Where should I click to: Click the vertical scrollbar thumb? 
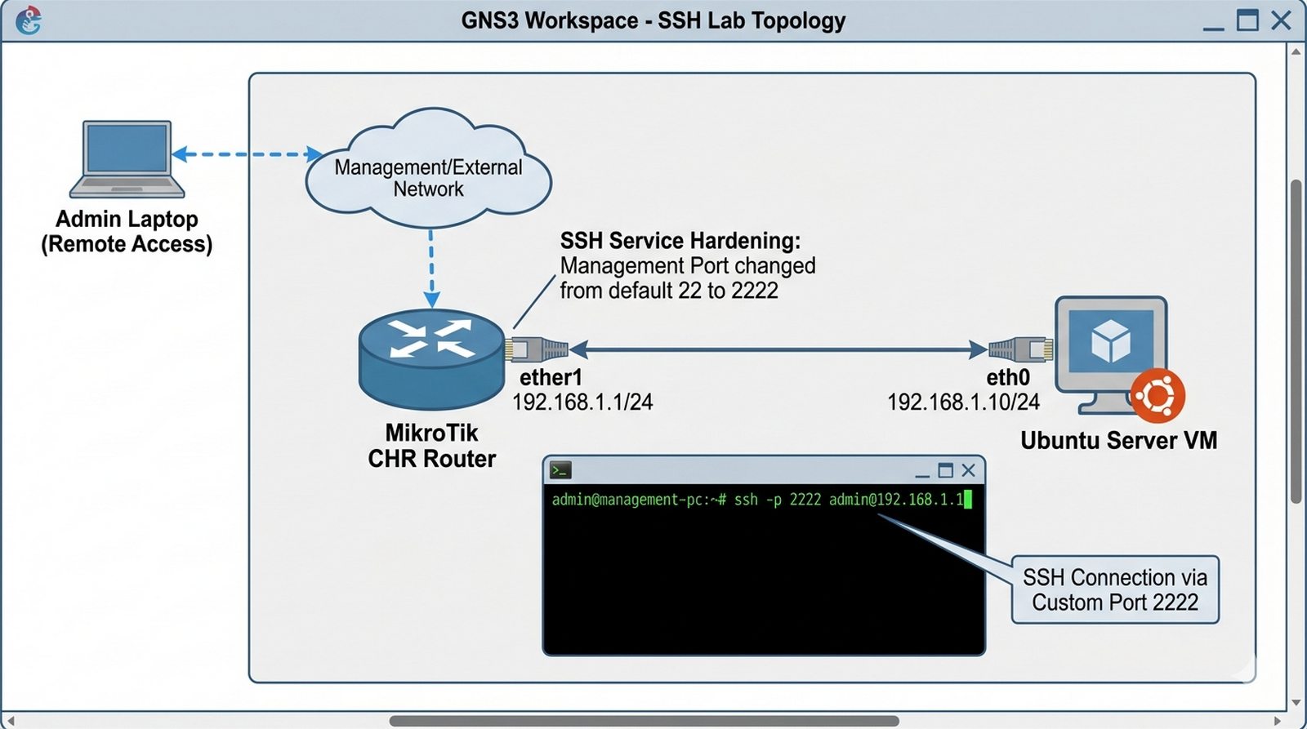[1296, 341]
